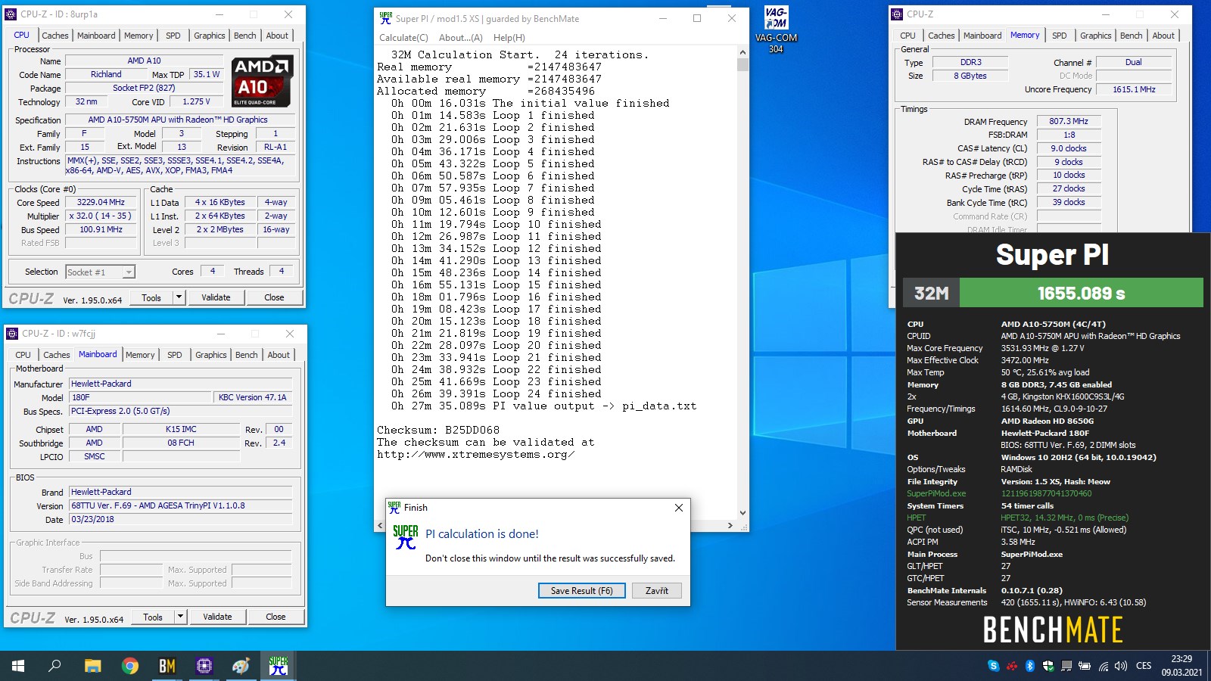Click CPU-Z w7fcjj window title icon
Viewport: 1211px width, 681px height.
(x=12, y=333)
